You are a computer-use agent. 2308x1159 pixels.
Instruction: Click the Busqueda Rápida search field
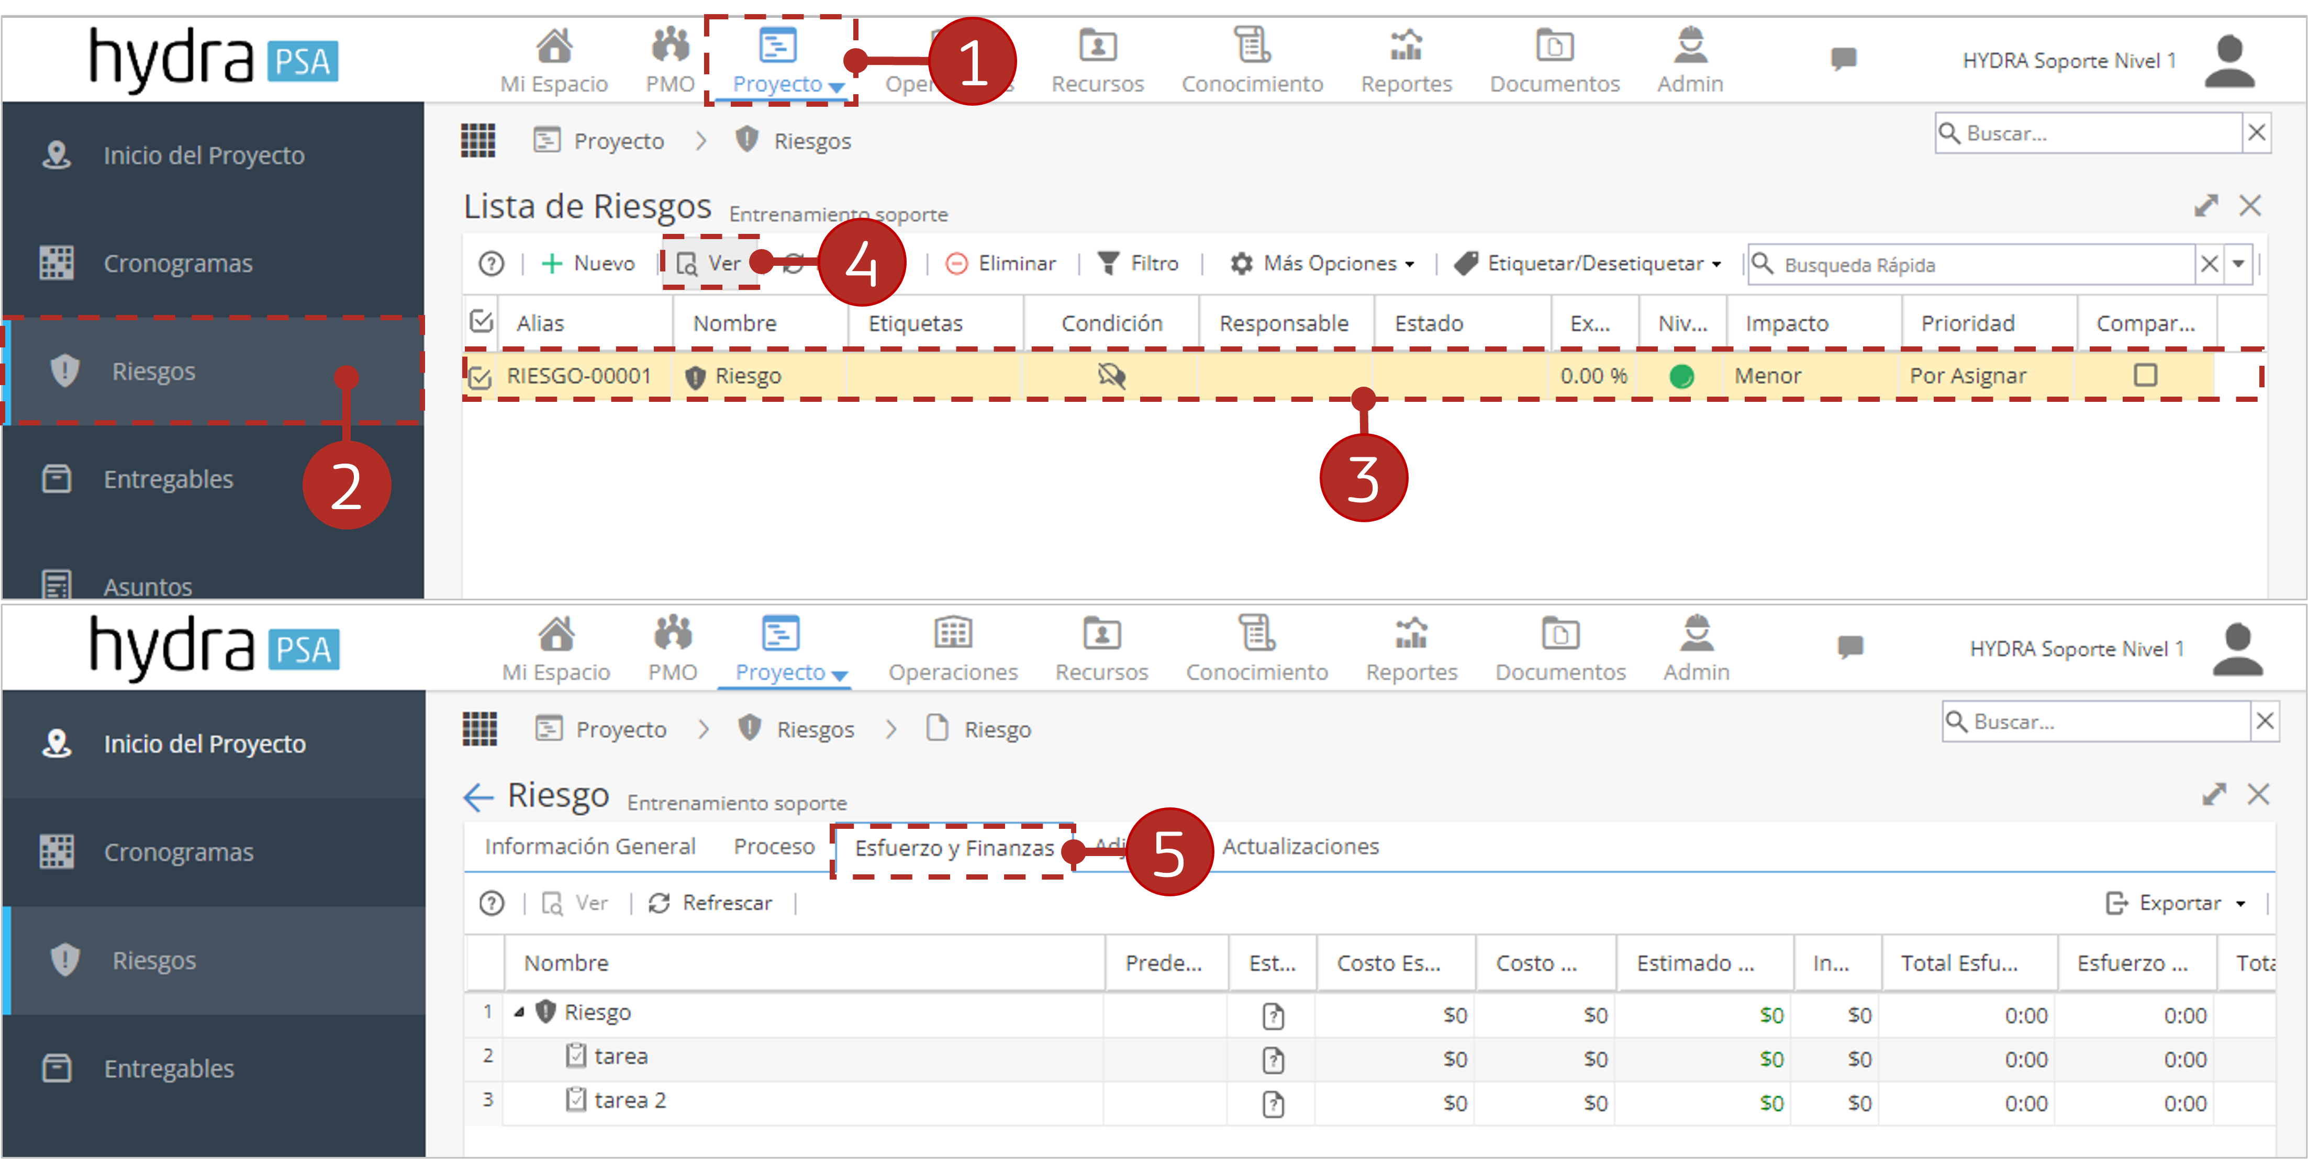click(x=1971, y=265)
